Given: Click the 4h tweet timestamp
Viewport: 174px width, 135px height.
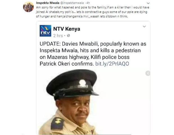Looking at the screenshot, I should [88, 3].
